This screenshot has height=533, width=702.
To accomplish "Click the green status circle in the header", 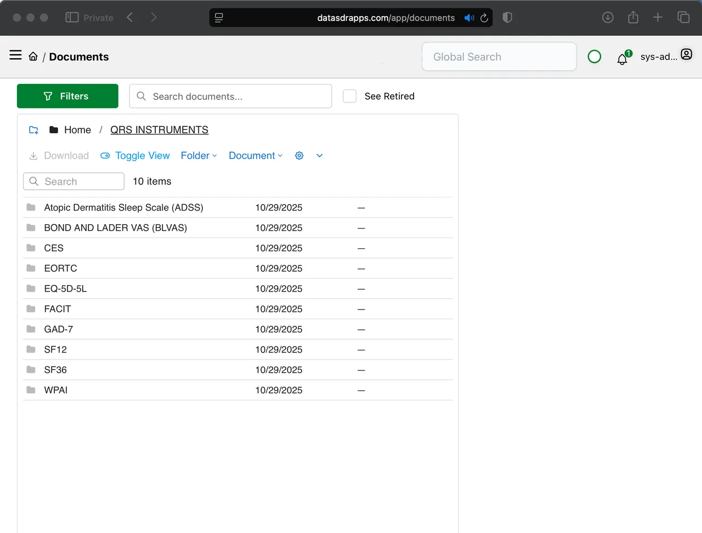I will (595, 56).
